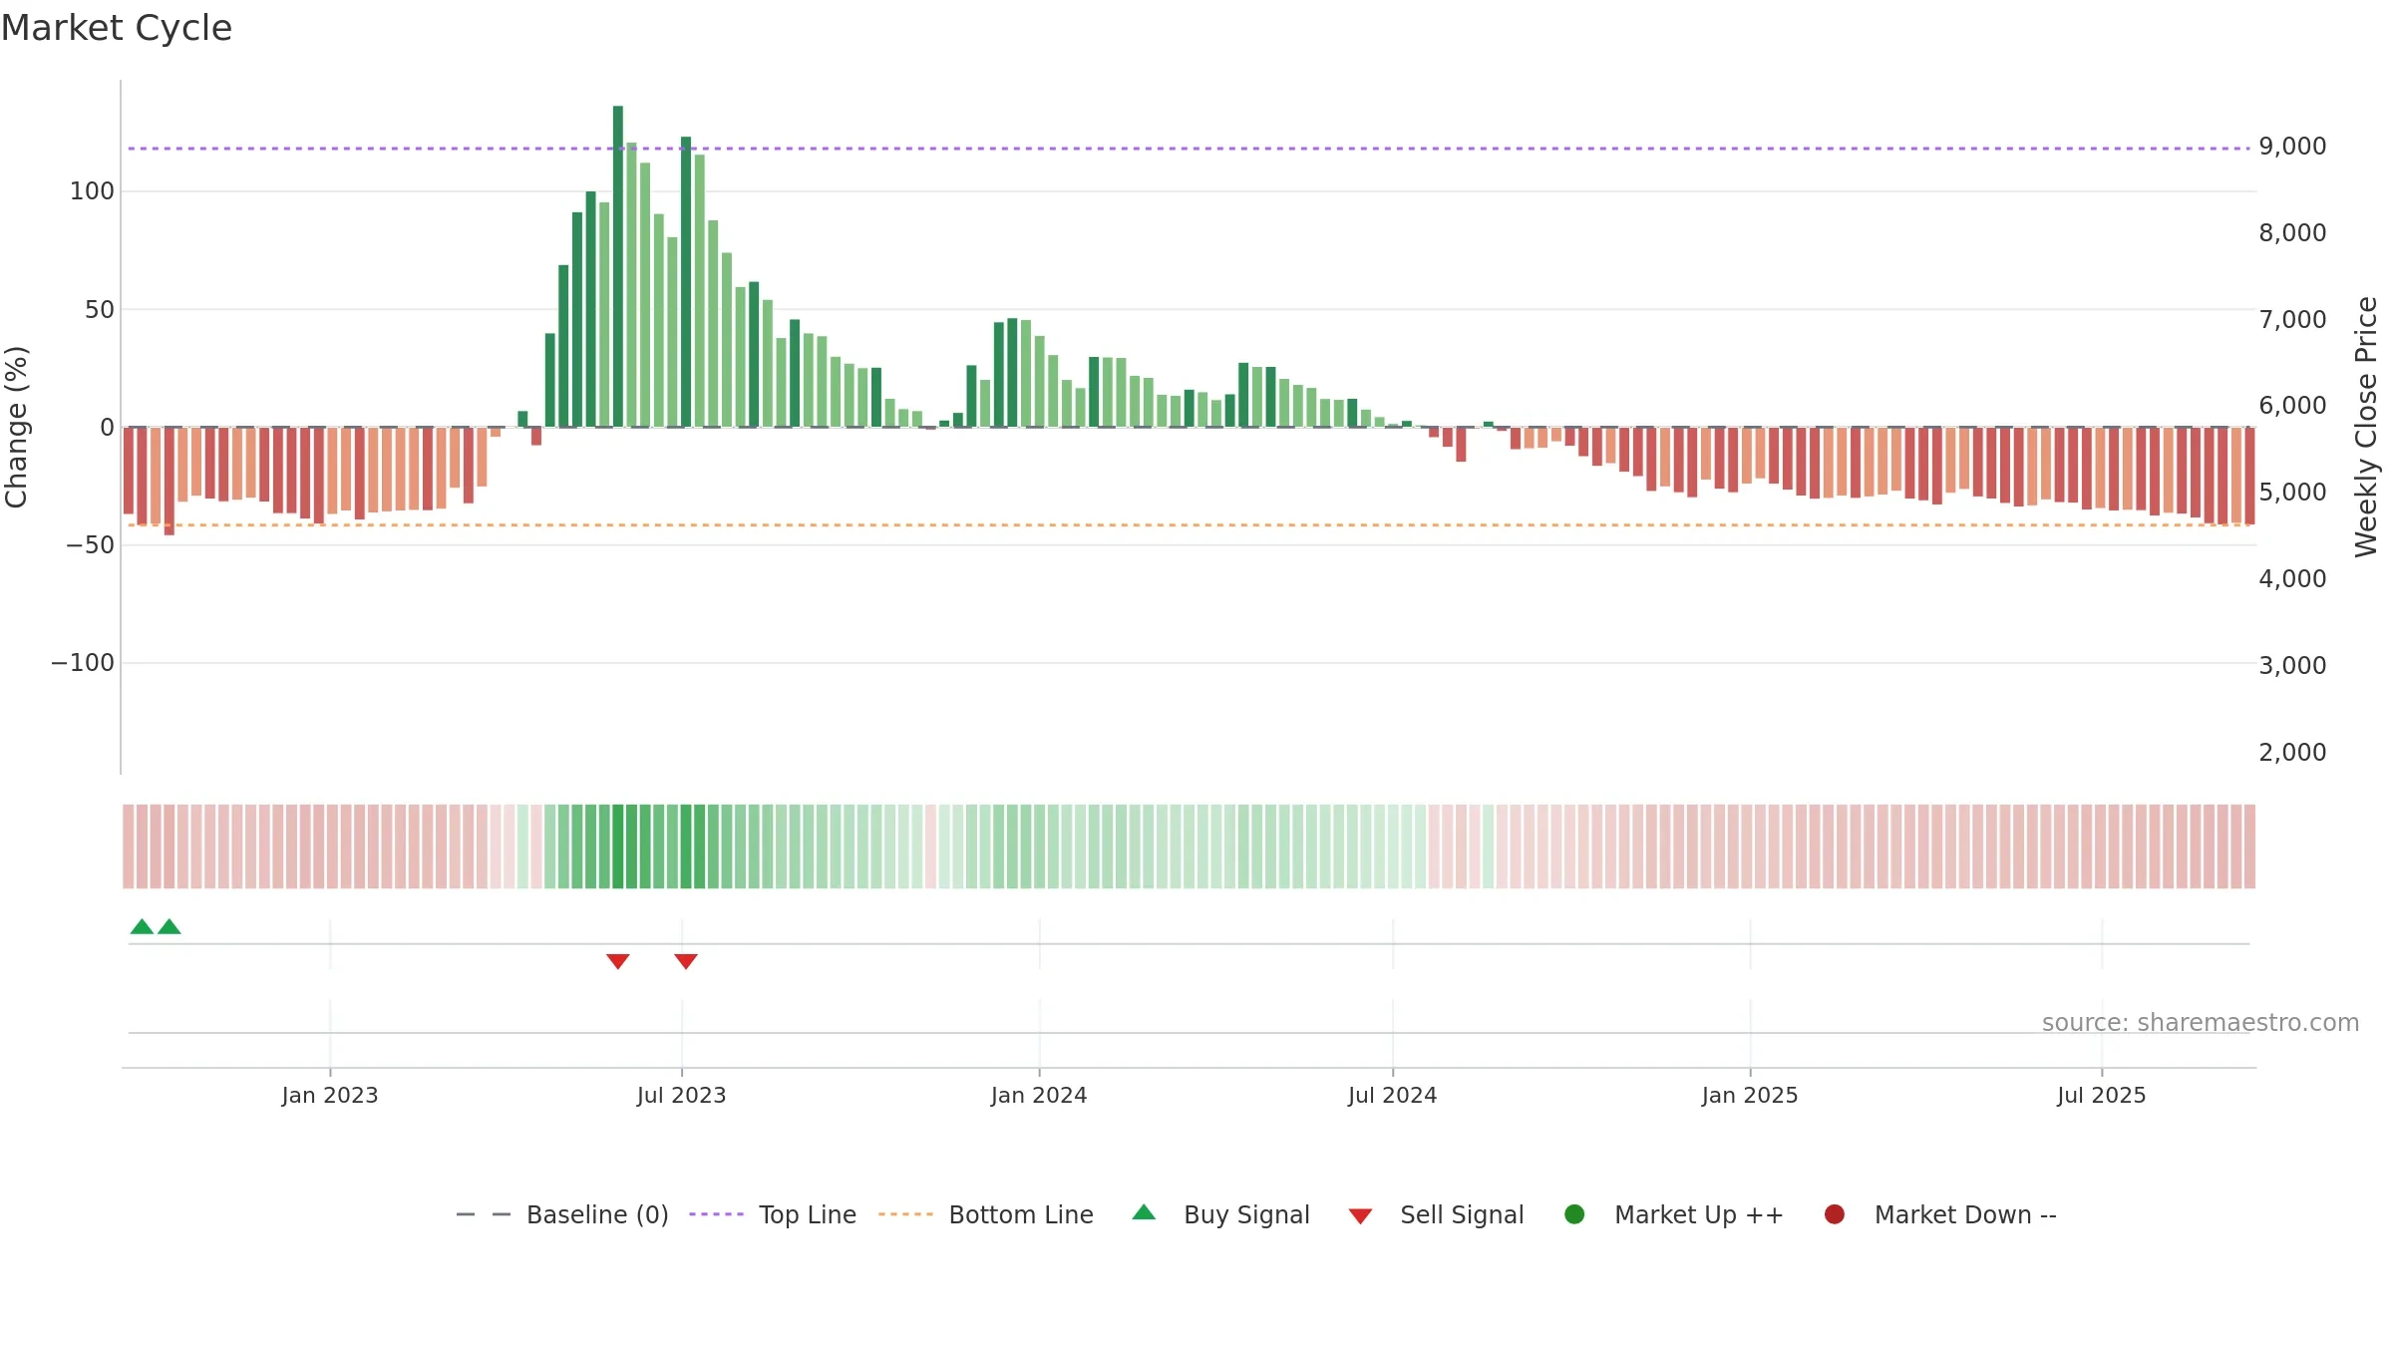Image resolution: width=2393 pixels, height=1346 pixels.
Task: Toggle Bottom Line legend entry
Action: (986, 1214)
